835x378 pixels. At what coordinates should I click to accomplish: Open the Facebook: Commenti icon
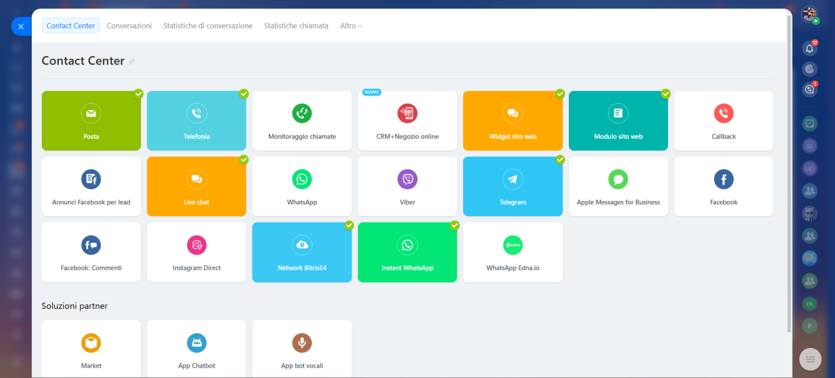click(91, 245)
